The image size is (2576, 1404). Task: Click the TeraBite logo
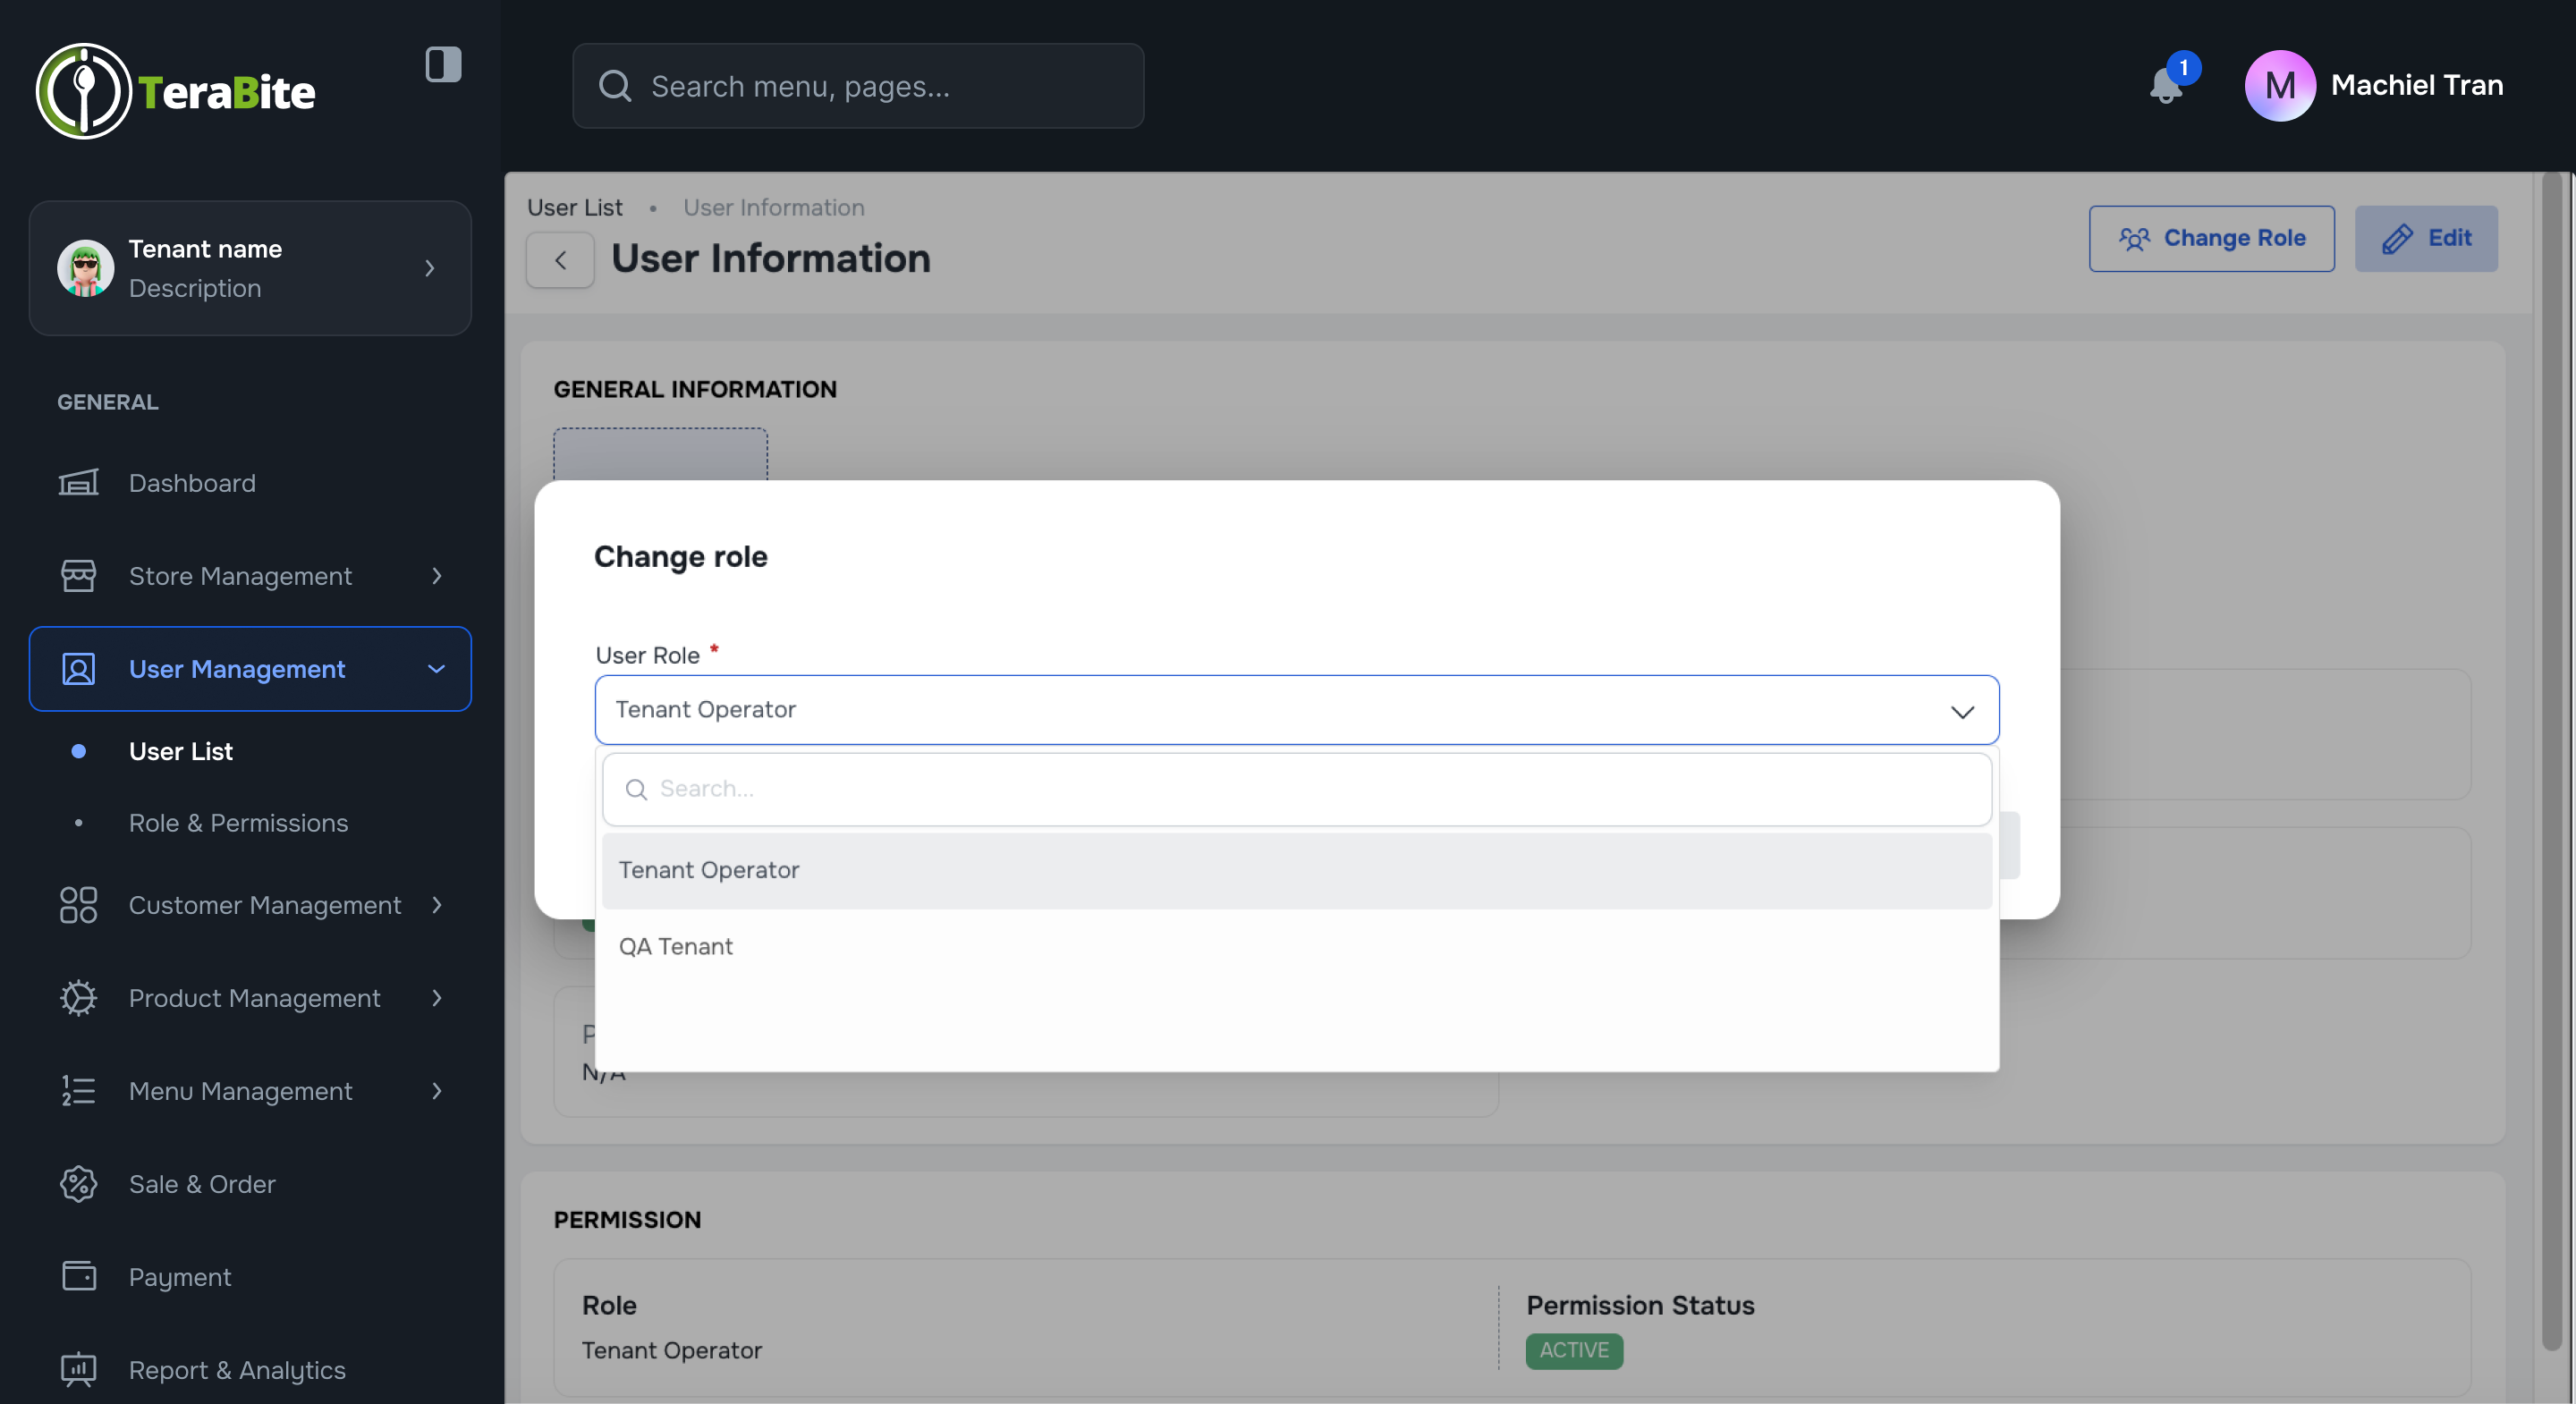tap(175, 91)
